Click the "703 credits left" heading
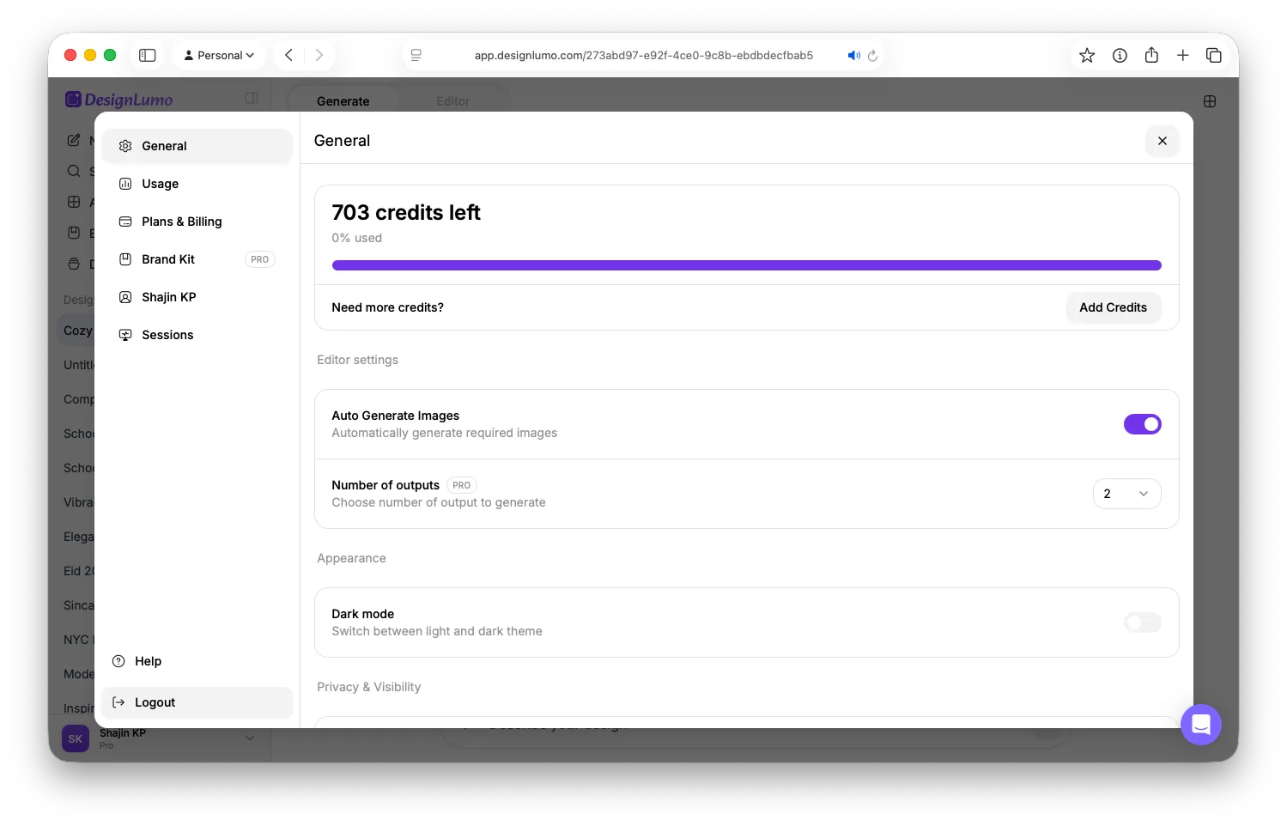The image size is (1287, 826). [x=406, y=212]
